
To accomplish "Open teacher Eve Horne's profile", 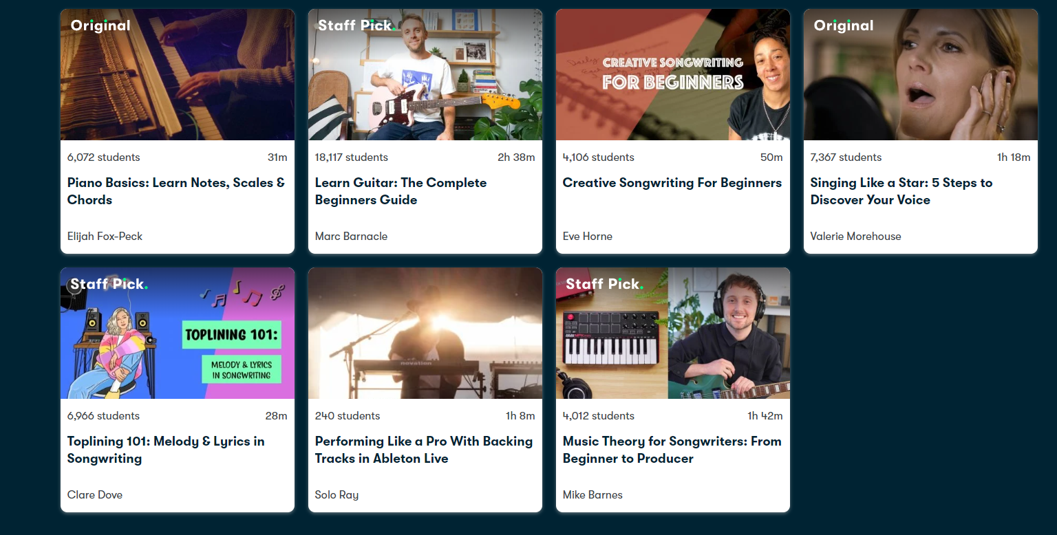I will click(588, 236).
